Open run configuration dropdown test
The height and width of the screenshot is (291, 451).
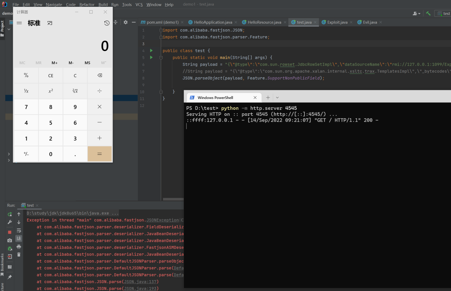point(444,13)
